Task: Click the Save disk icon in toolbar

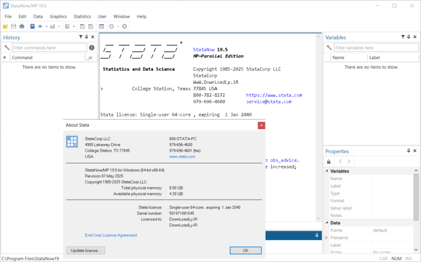Action: point(13,26)
